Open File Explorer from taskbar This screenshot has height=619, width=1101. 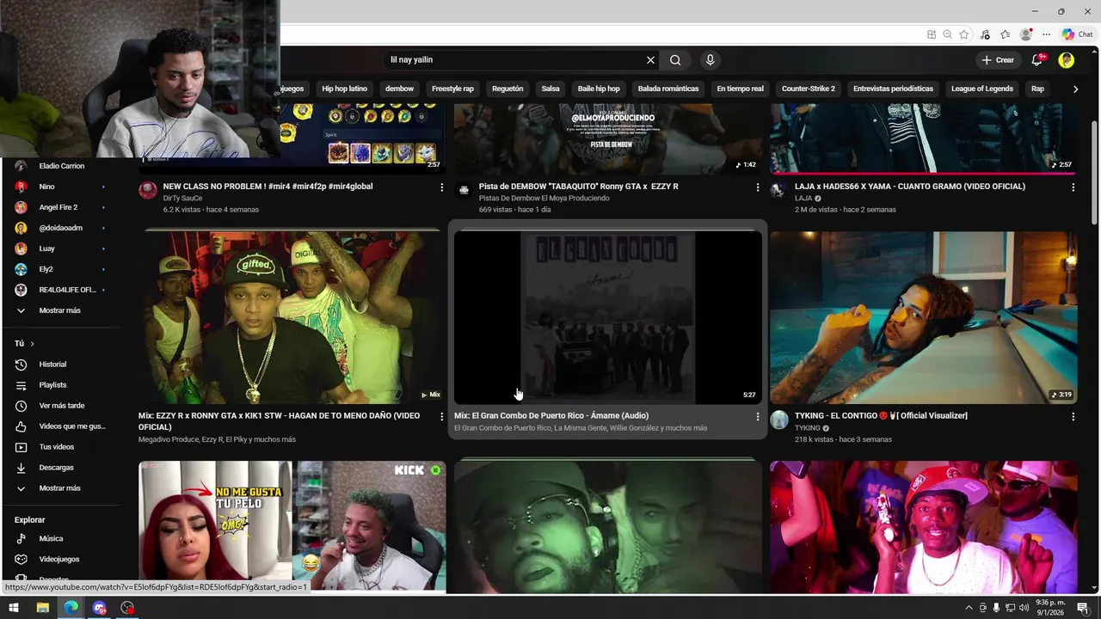coord(42,608)
